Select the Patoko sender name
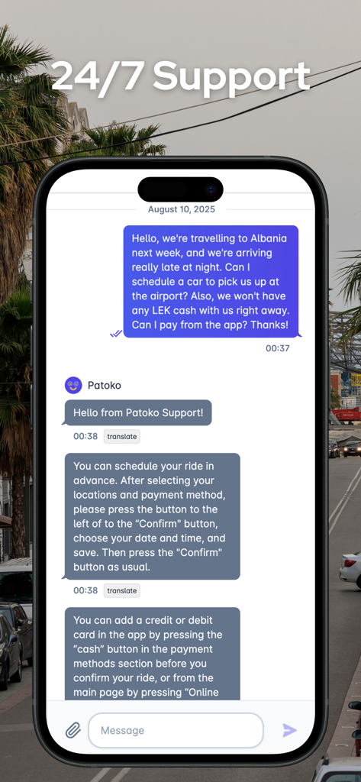The width and height of the screenshot is (361, 782). tap(105, 386)
